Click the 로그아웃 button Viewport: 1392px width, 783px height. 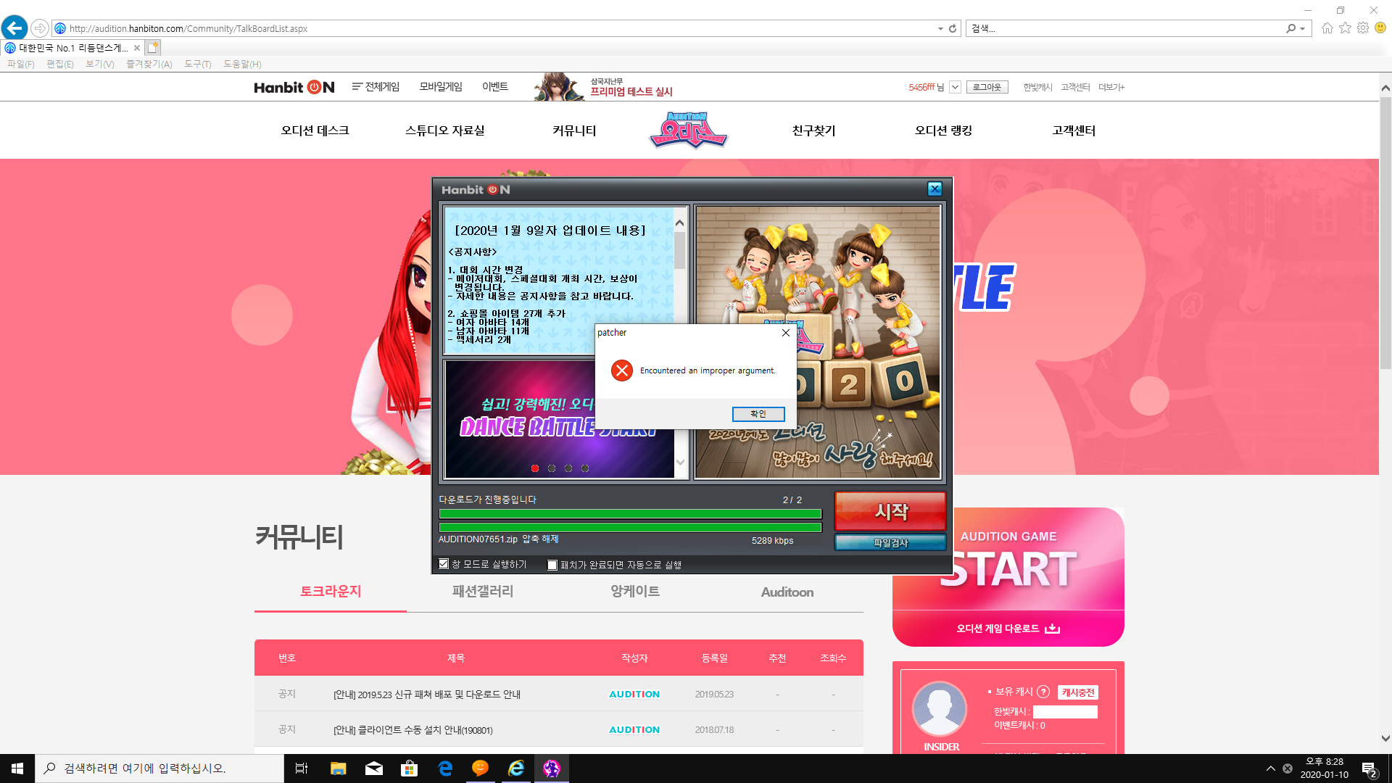click(987, 87)
